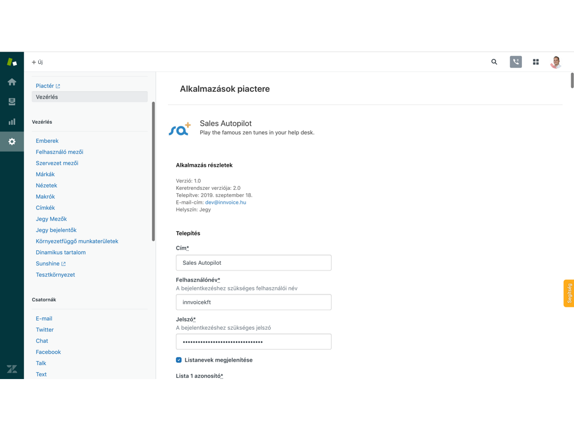Click the user profile avatar
574x430 pixels.
[x=556, y=62]
